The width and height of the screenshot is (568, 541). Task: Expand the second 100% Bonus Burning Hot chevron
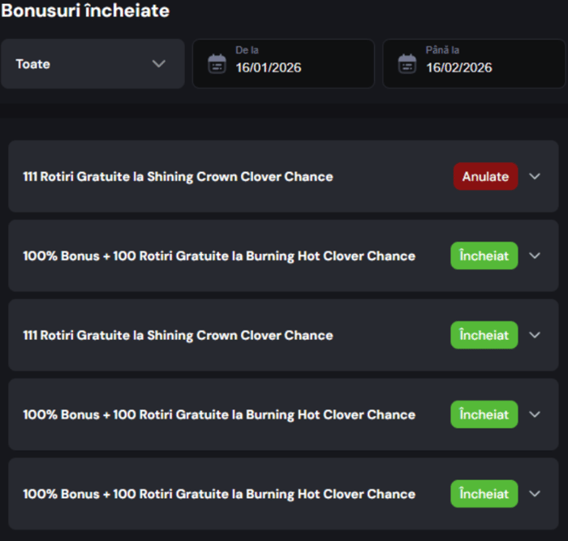535,414
